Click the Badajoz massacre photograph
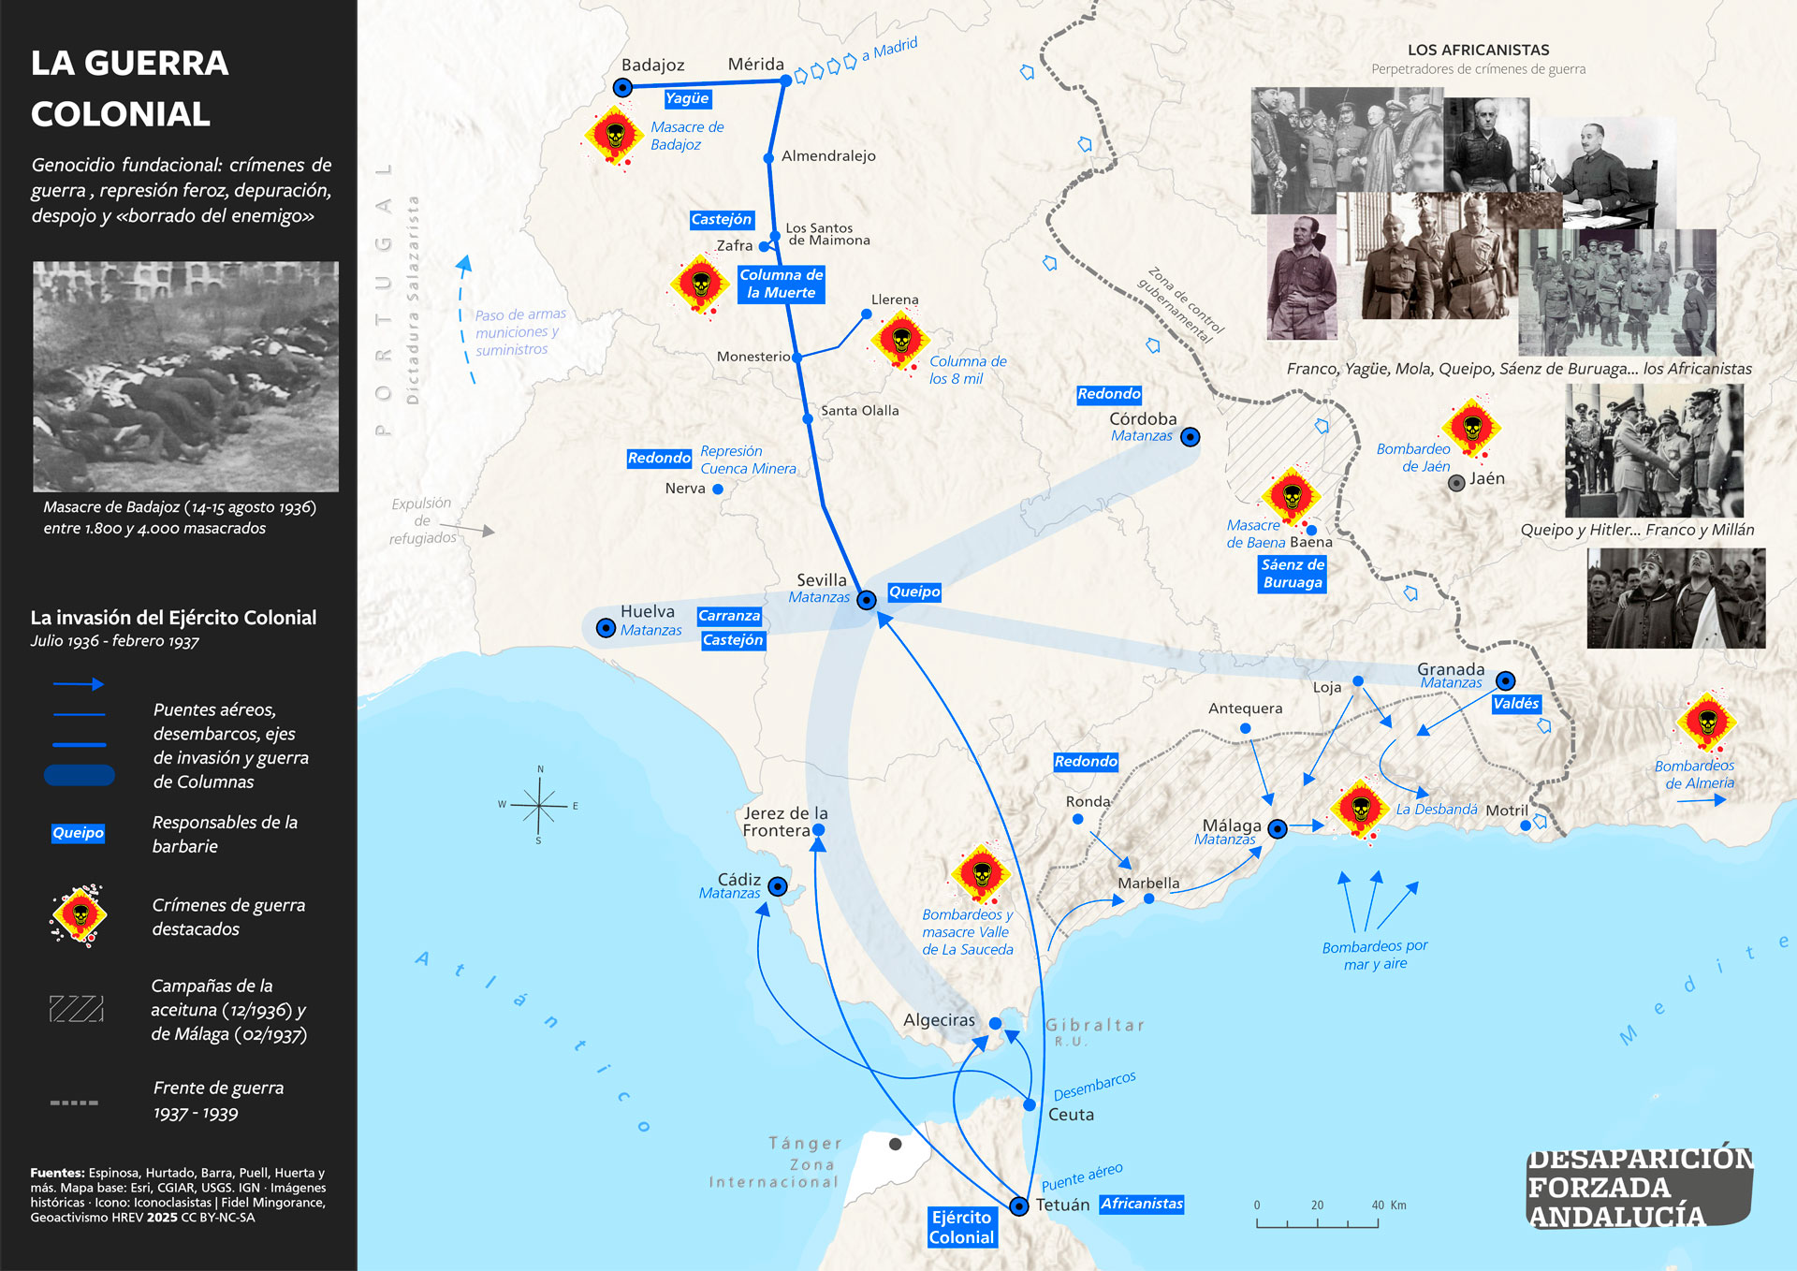 [186, 376]
